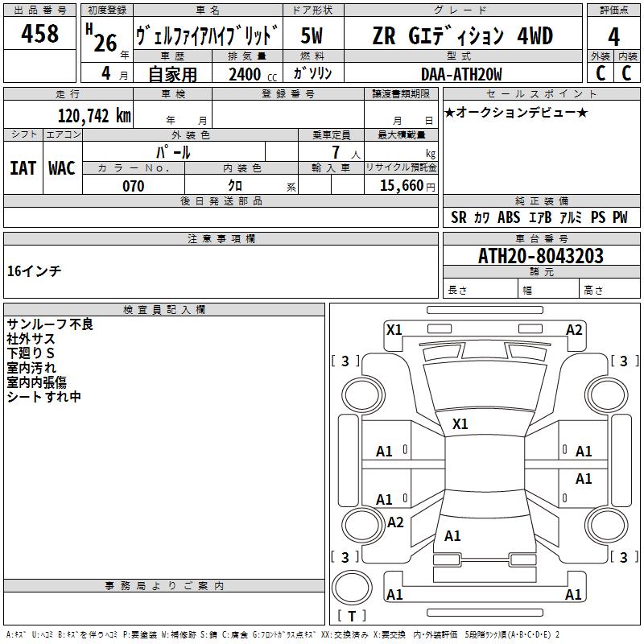644x644 pixels.
Task: Select the grade ZR G Edition 4WD text
Action: pyautogui.click(x=462, y=36)
